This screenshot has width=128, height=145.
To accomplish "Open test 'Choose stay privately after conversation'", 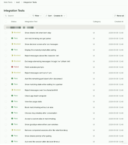I will [41, 113].
